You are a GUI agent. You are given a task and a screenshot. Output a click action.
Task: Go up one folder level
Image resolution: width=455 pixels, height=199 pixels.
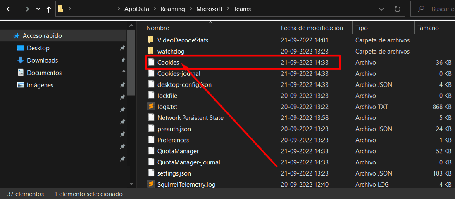coord(49,9)
